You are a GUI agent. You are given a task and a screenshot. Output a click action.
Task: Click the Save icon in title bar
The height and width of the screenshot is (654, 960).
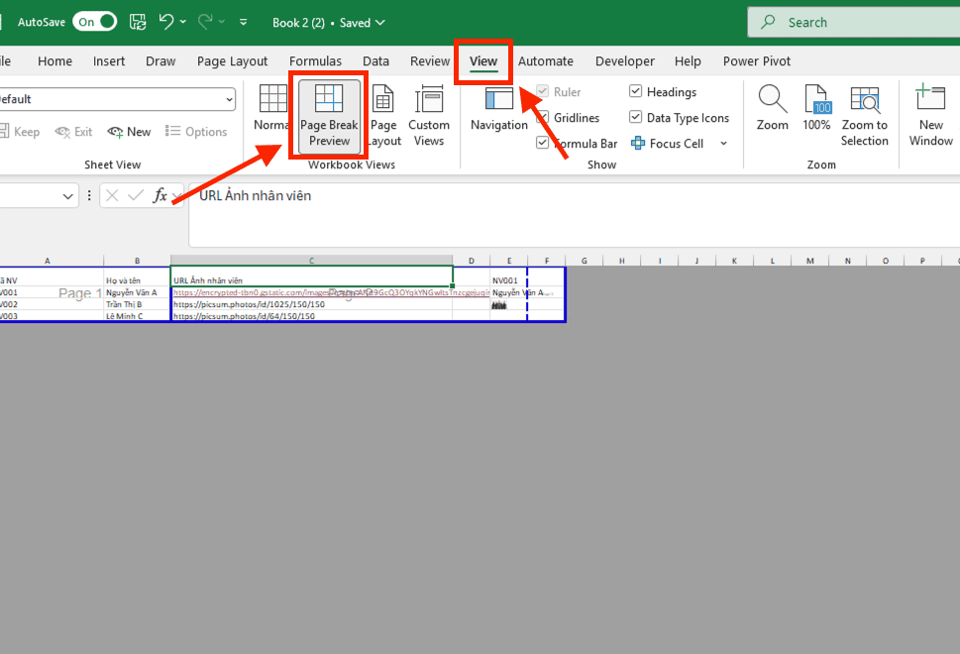click(x=138, y=22)
